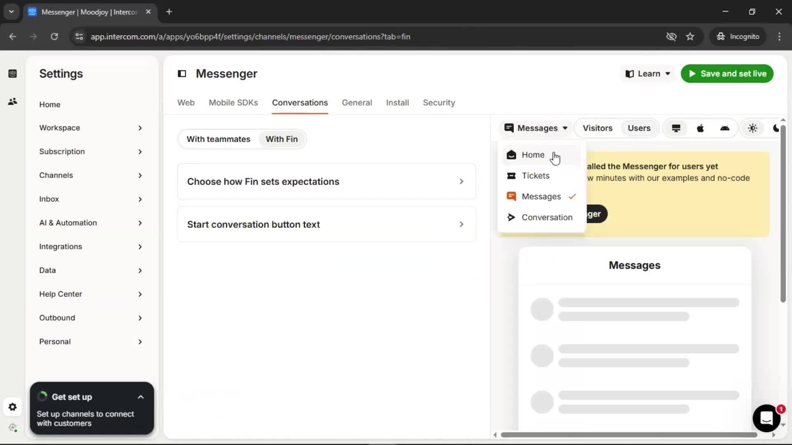Image resolution: width=792 pixels, height=445 pixels.
Task: Switch preview to Visitors
Action: [x=597, y=128]
